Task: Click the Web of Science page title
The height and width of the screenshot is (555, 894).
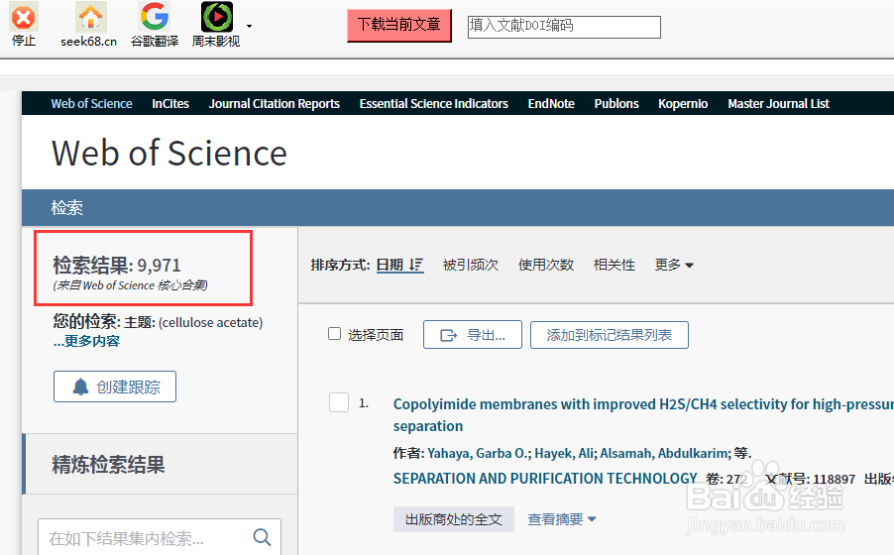Action: 169,153
